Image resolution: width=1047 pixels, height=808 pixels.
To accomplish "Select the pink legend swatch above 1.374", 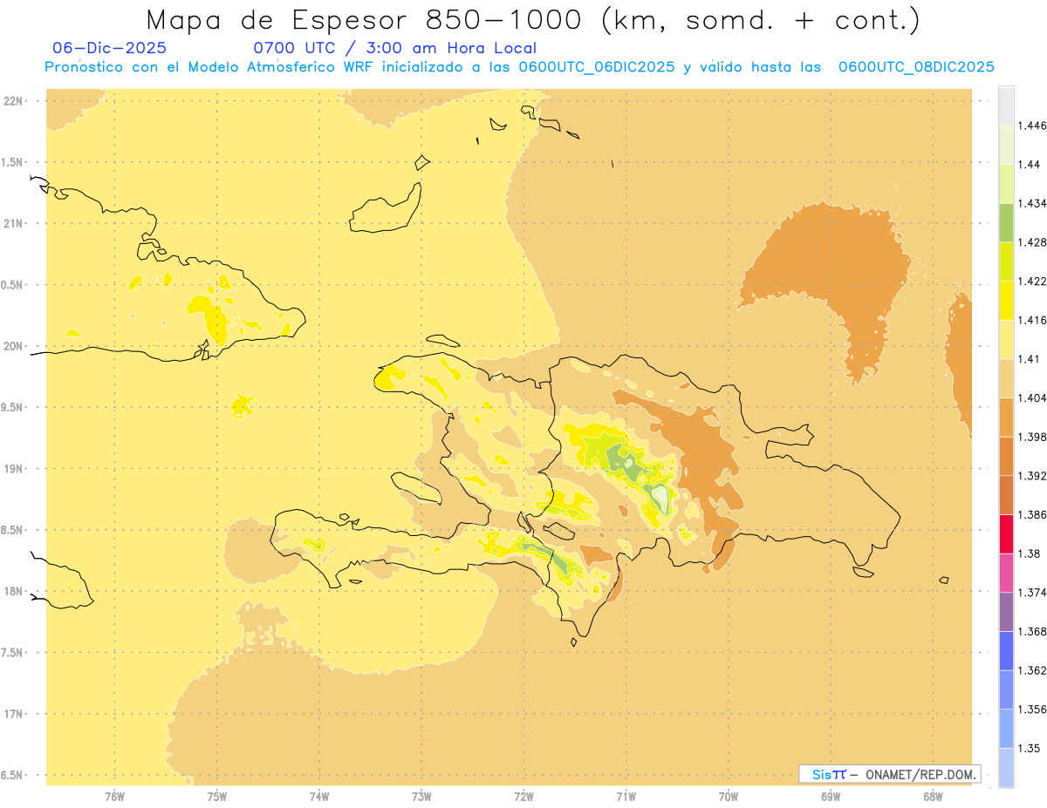I will (1006, 573).
